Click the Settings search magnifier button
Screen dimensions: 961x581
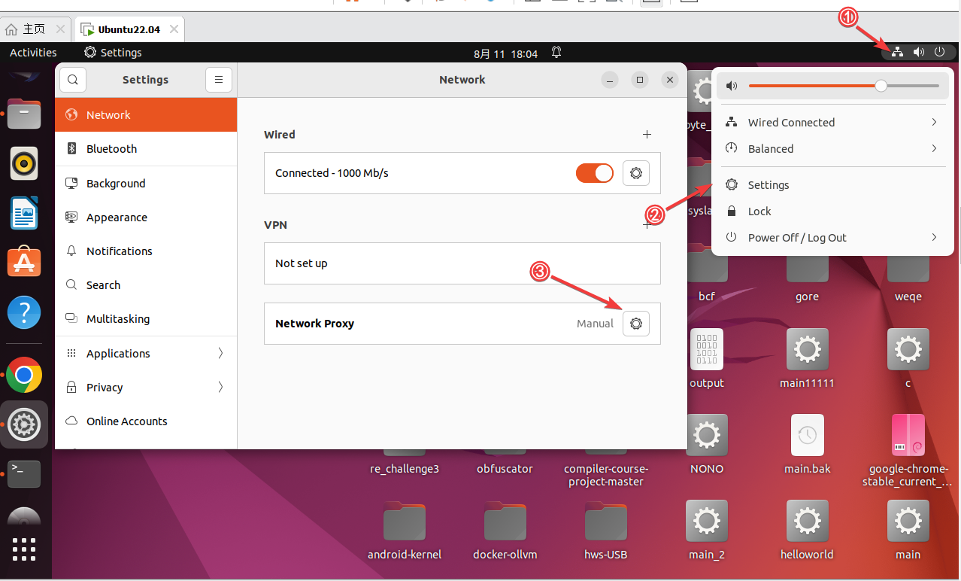coord(73,80)
